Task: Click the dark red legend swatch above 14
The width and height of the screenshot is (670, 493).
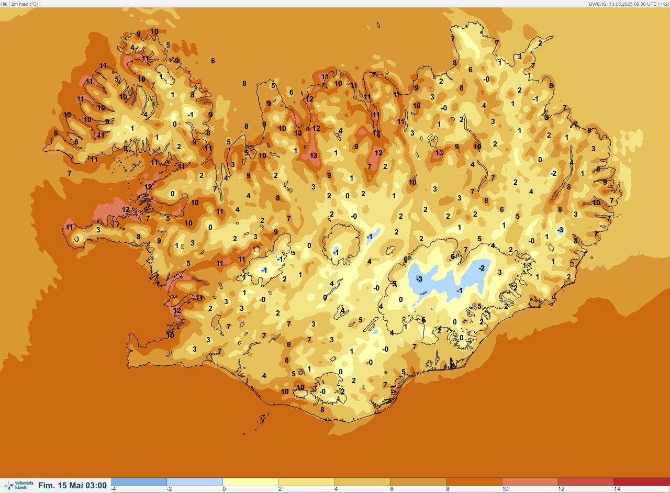Action: tap(642, 482)
